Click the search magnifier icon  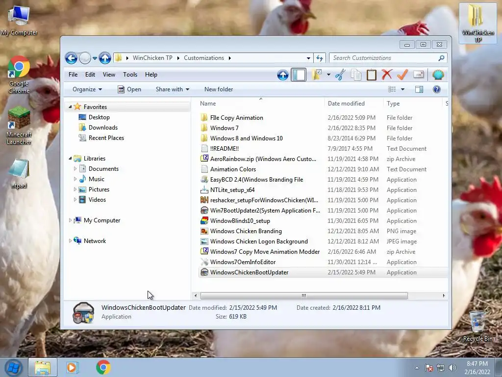tap(442, 58)
